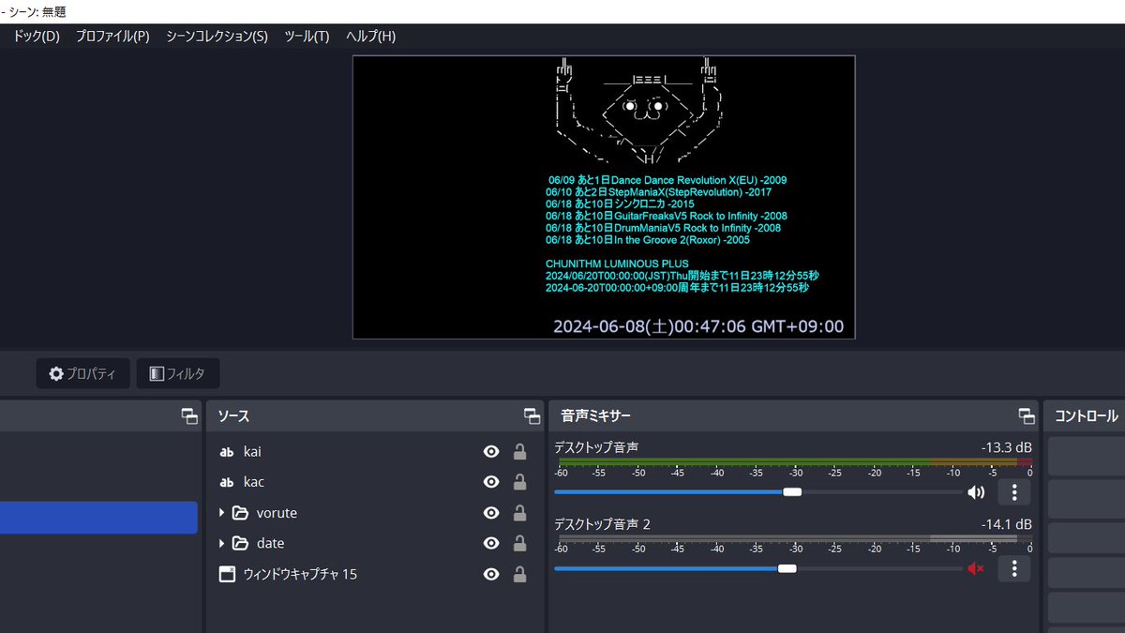Open the ツール(T) menu
Viewport: 1125px width, 633px height.
(x=307, y=37)
